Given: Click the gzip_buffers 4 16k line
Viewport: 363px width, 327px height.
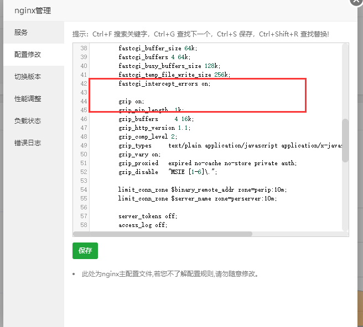Looking at the screenshot, I should pyautogui.click(x=156, y=119).
